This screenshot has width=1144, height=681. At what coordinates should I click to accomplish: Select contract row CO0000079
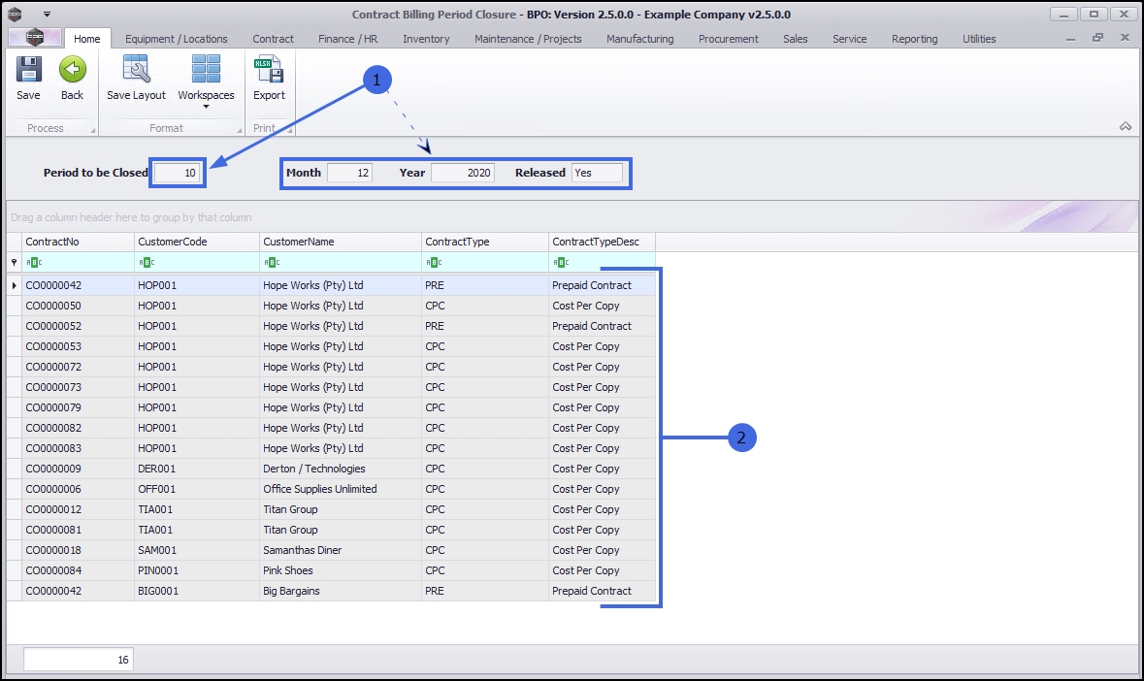point(339,407)
